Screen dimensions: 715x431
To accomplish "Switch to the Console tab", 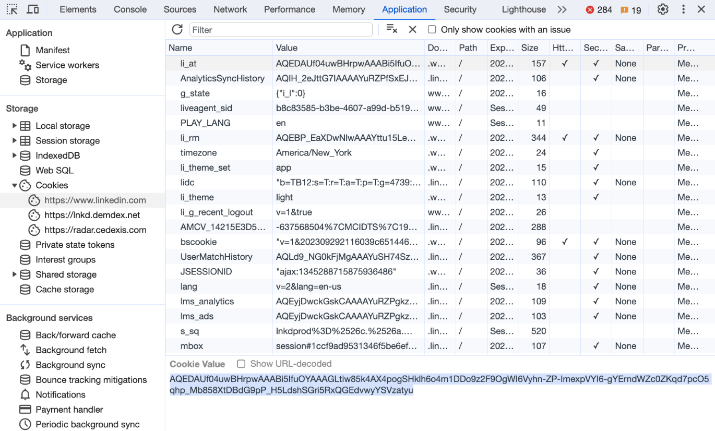I will point(130,9).
